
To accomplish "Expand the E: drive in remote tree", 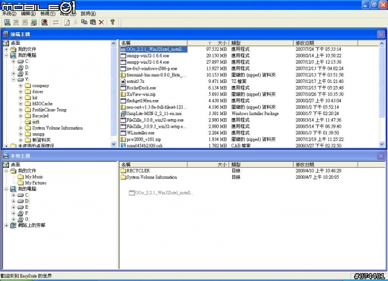I will 13,74.
